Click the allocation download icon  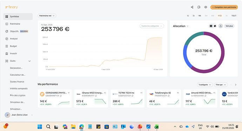click(221, 26)
